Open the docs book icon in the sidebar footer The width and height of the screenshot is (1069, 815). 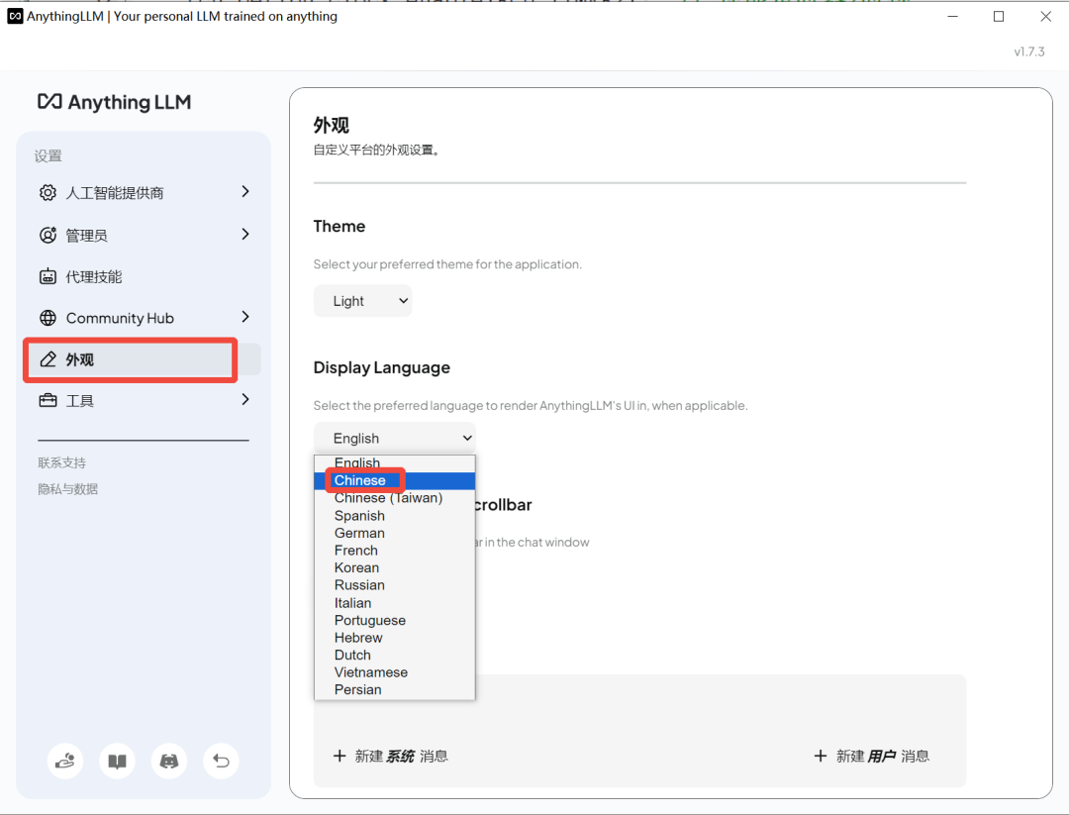(x=117, y=761)
